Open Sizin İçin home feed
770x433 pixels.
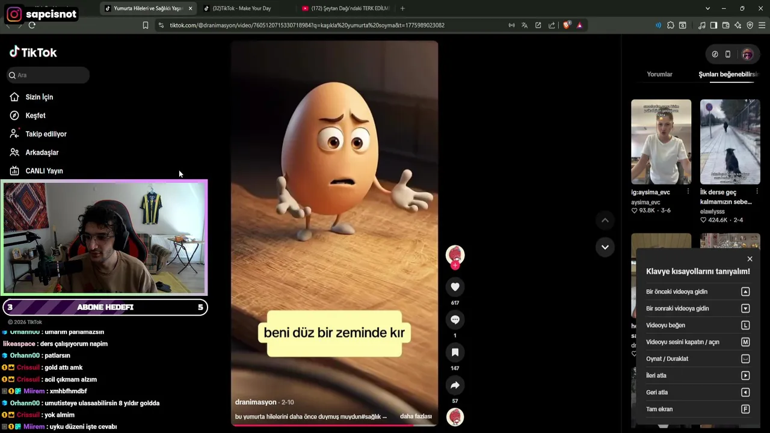point(32,97)
